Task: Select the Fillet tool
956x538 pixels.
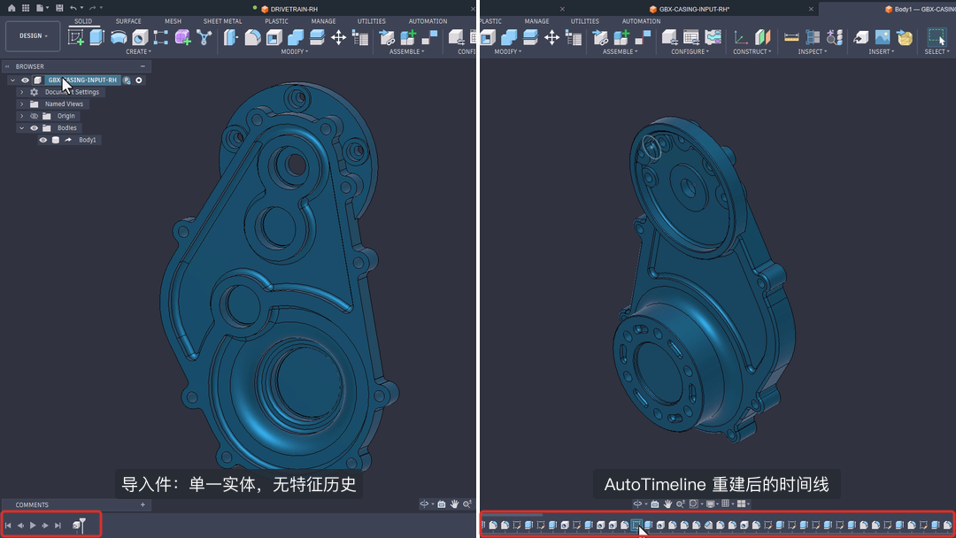Action: coord(252,37)
